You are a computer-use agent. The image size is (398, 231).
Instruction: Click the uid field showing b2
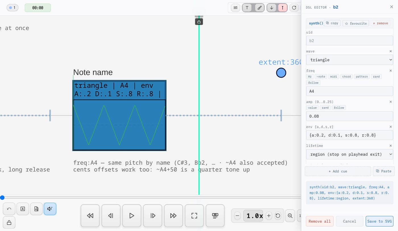(x=349, y=41)
